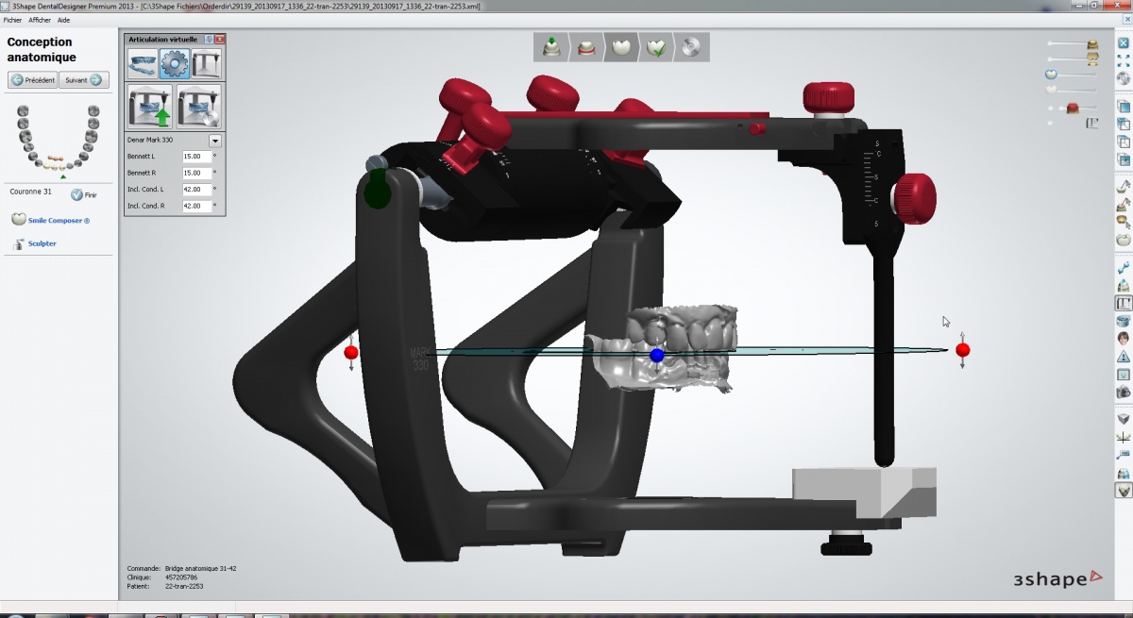1133x618 pixels.
Task: Click the blue X icon in right toolbar
Action: pos(1124,43)
